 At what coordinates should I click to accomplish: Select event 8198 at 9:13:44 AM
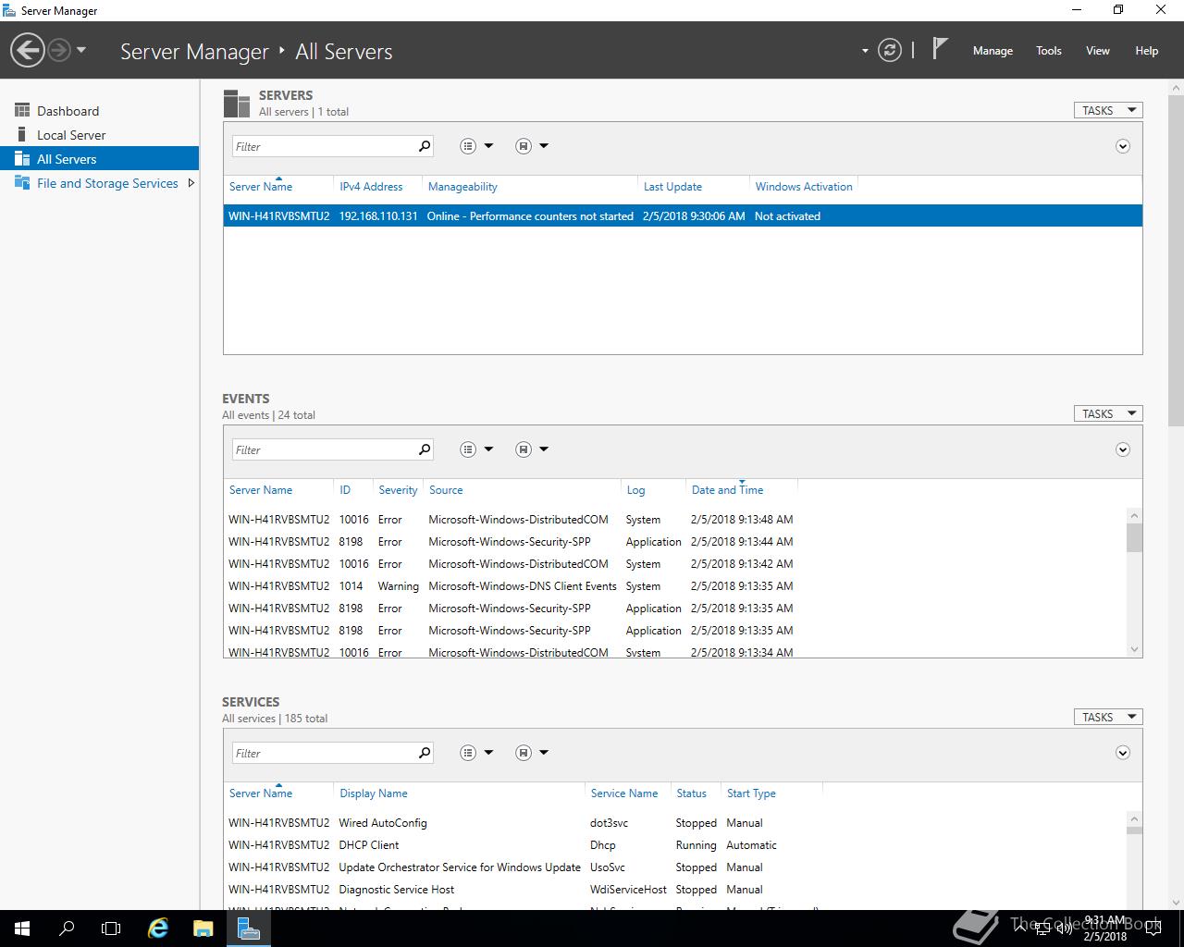pos(674,542)
